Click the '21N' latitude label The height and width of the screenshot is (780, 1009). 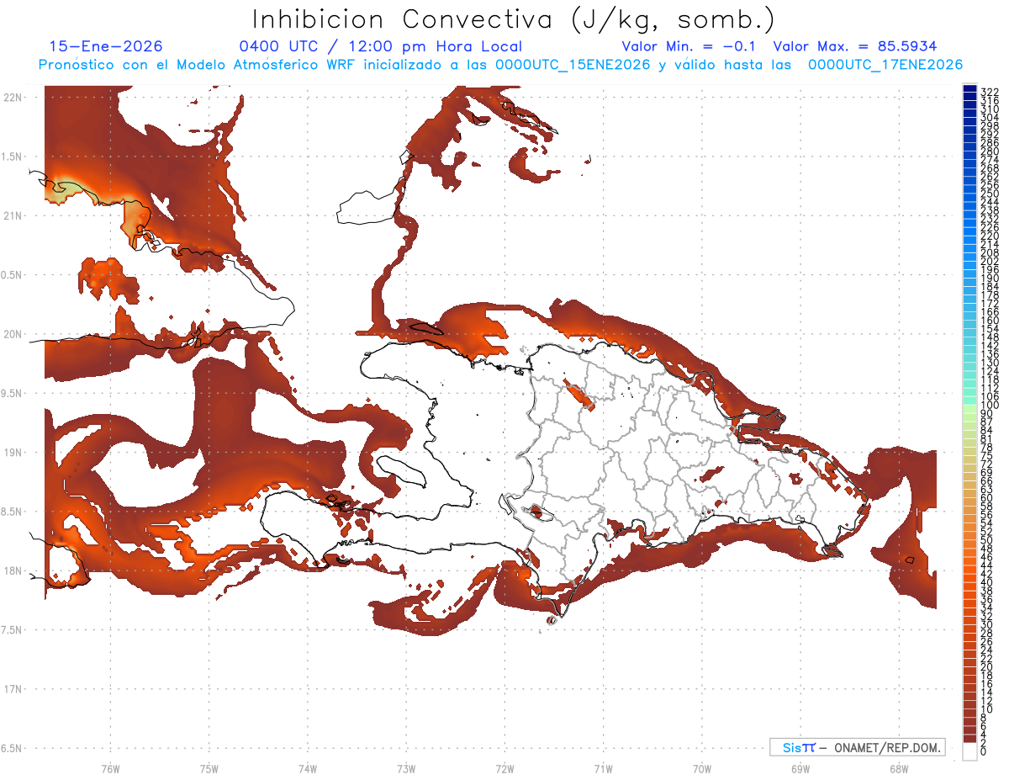[13, 216]
